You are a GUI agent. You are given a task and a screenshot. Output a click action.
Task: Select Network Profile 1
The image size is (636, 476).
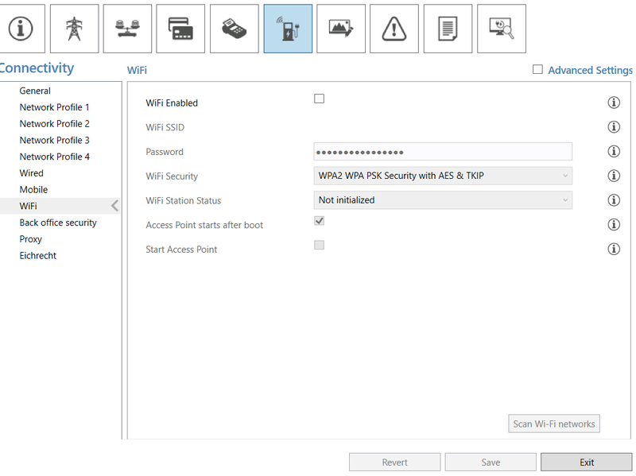tap(54, 107)
